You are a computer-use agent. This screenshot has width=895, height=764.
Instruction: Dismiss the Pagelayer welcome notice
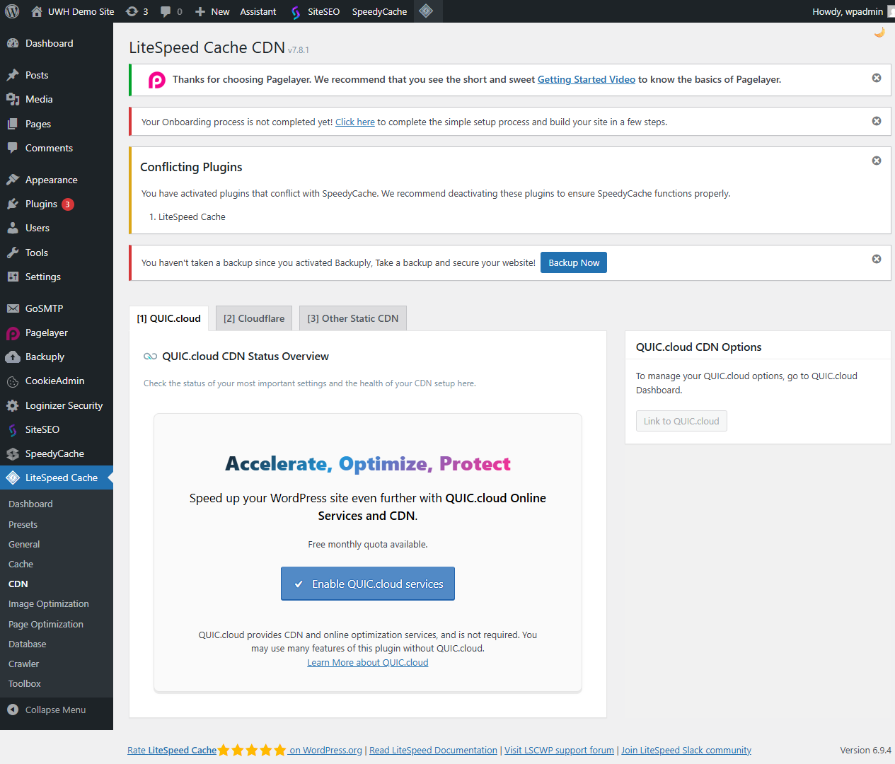tap(877, 78)
